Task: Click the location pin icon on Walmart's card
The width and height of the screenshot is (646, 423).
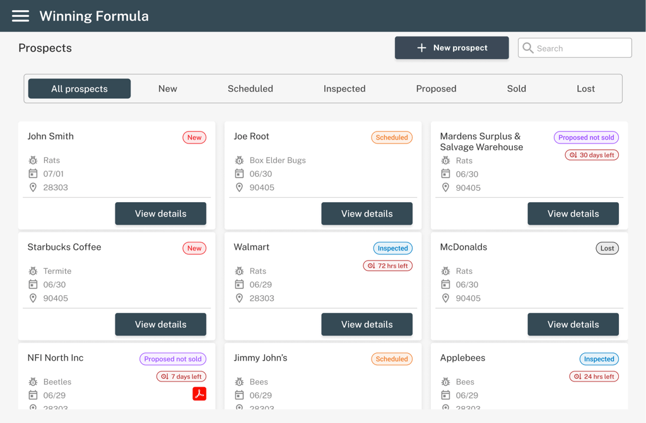Action: [x=239, y=298]
